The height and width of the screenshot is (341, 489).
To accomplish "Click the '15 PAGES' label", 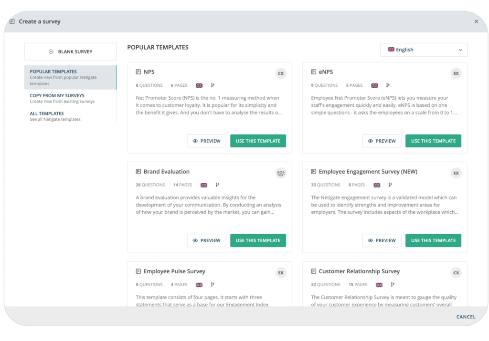I will [x=358, y=285].
